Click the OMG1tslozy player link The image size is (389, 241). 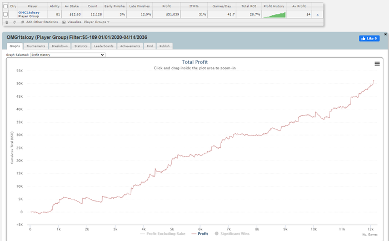(29, 13)
